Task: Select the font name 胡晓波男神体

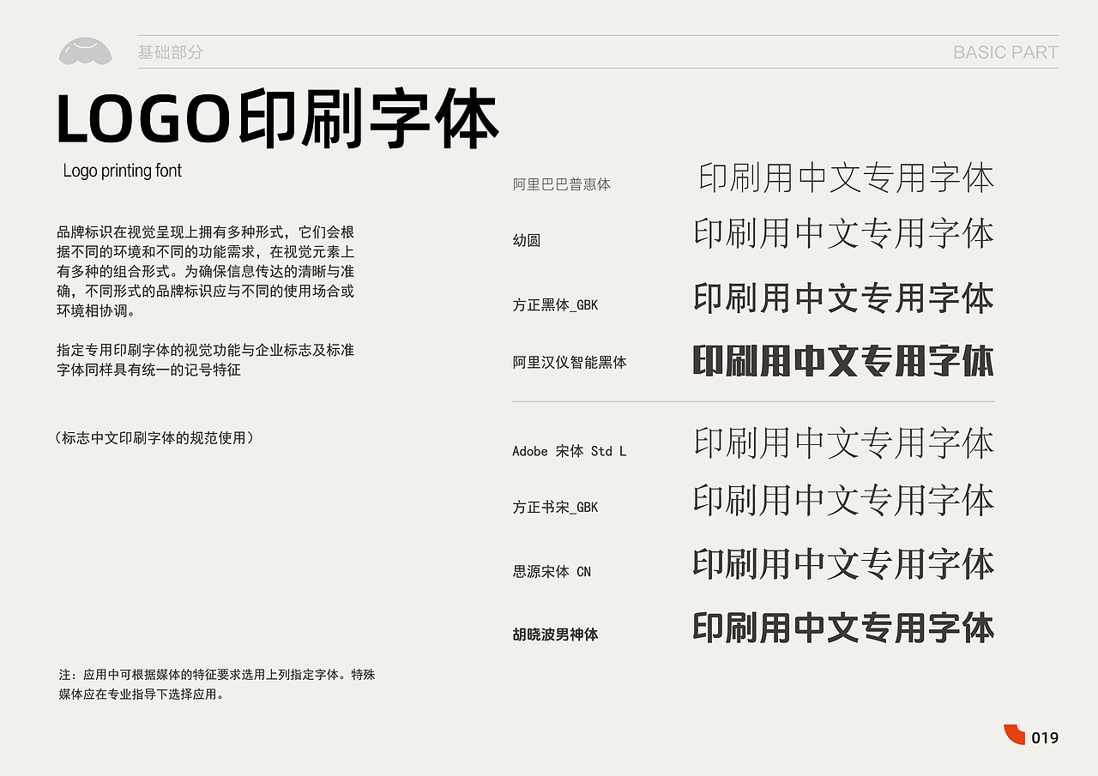Action: (x=555, y=635)
